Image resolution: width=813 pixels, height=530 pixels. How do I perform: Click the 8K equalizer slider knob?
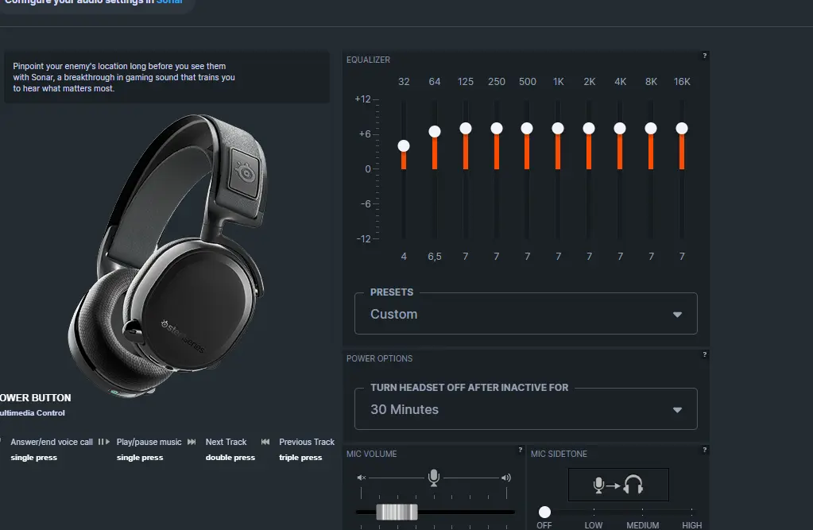tap(651, 128)
